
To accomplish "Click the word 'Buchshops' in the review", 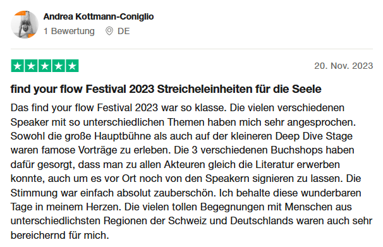I will pos(297,150).
